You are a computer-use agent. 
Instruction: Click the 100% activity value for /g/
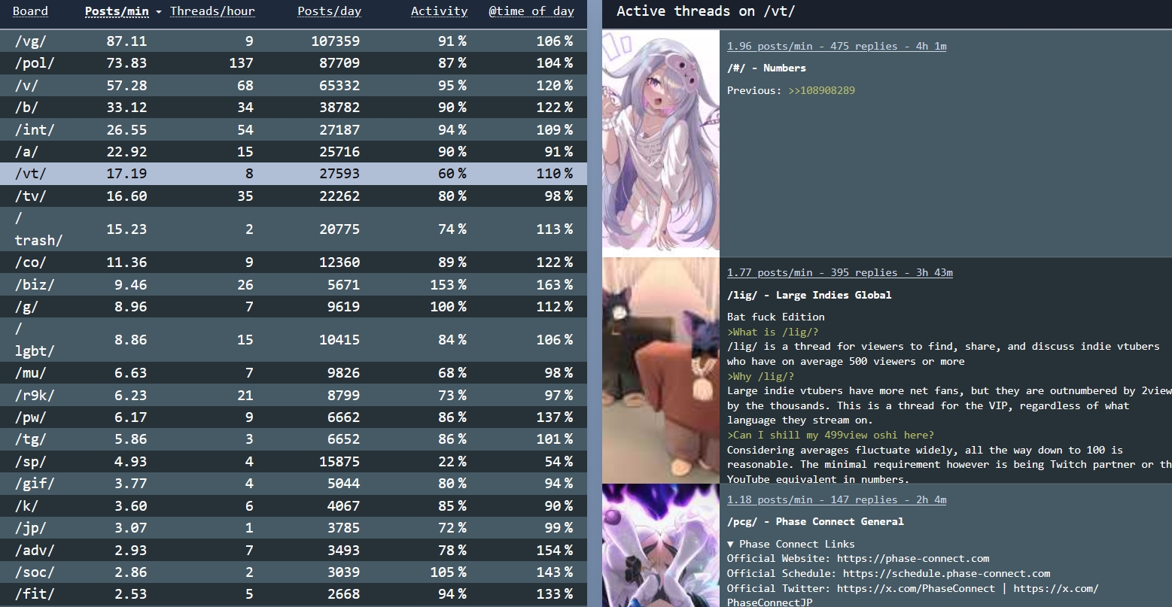point(448,307)
